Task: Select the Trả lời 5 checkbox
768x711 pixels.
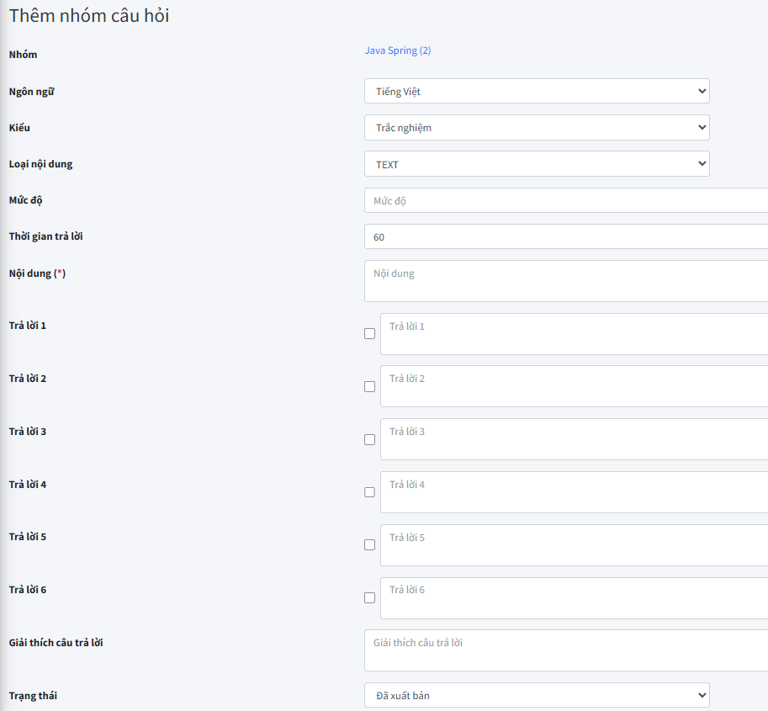Action: click(x=369, y=545)
